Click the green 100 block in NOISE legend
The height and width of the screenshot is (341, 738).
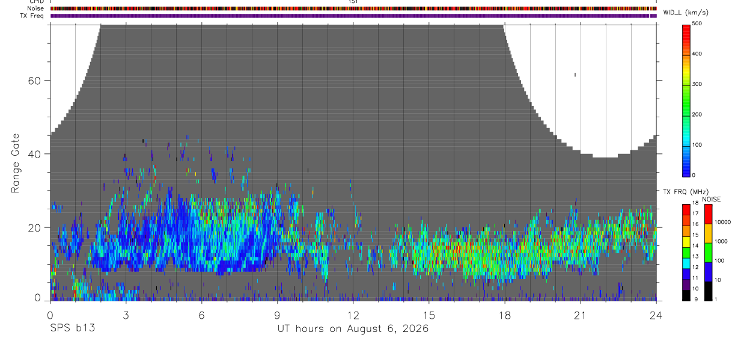click(x=708, y=252)
